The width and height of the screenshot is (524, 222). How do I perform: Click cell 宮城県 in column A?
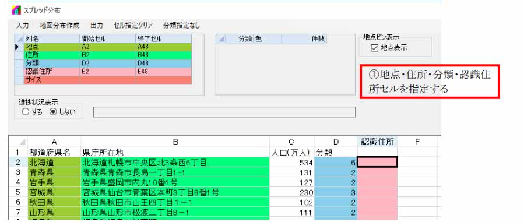[54, 193]
